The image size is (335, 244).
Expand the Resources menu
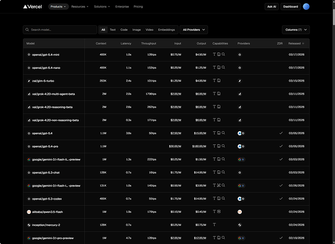[x=80, y=7]
